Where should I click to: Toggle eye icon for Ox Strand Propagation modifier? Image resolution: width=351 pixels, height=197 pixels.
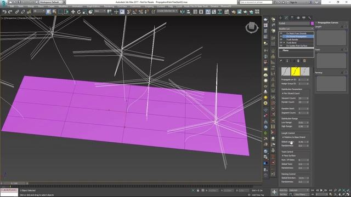281,37
